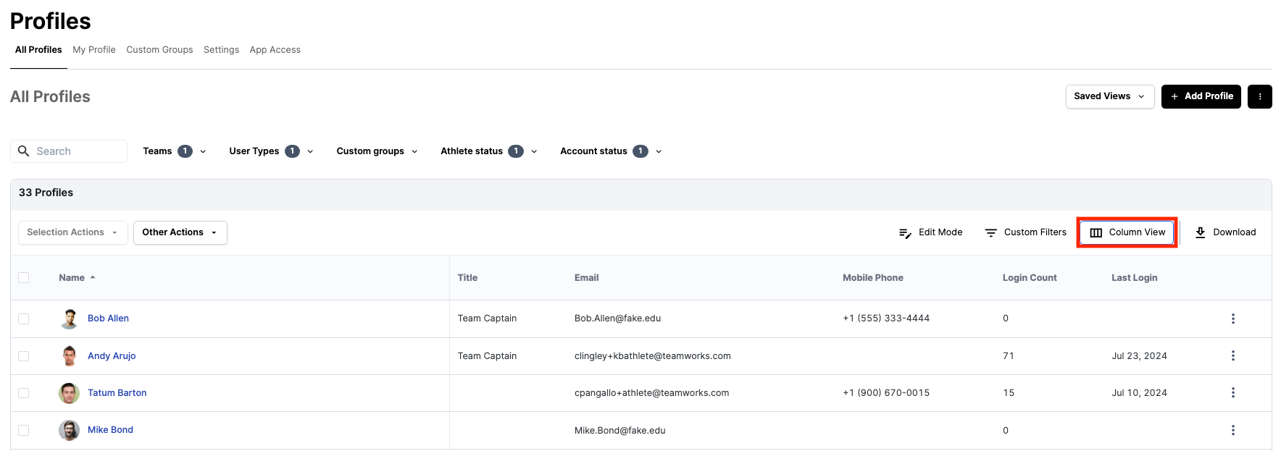The width and height of the screenshot is (1281, 451).
Task: Click the ascending sort arrow next to Name
Action: [93, 277]
